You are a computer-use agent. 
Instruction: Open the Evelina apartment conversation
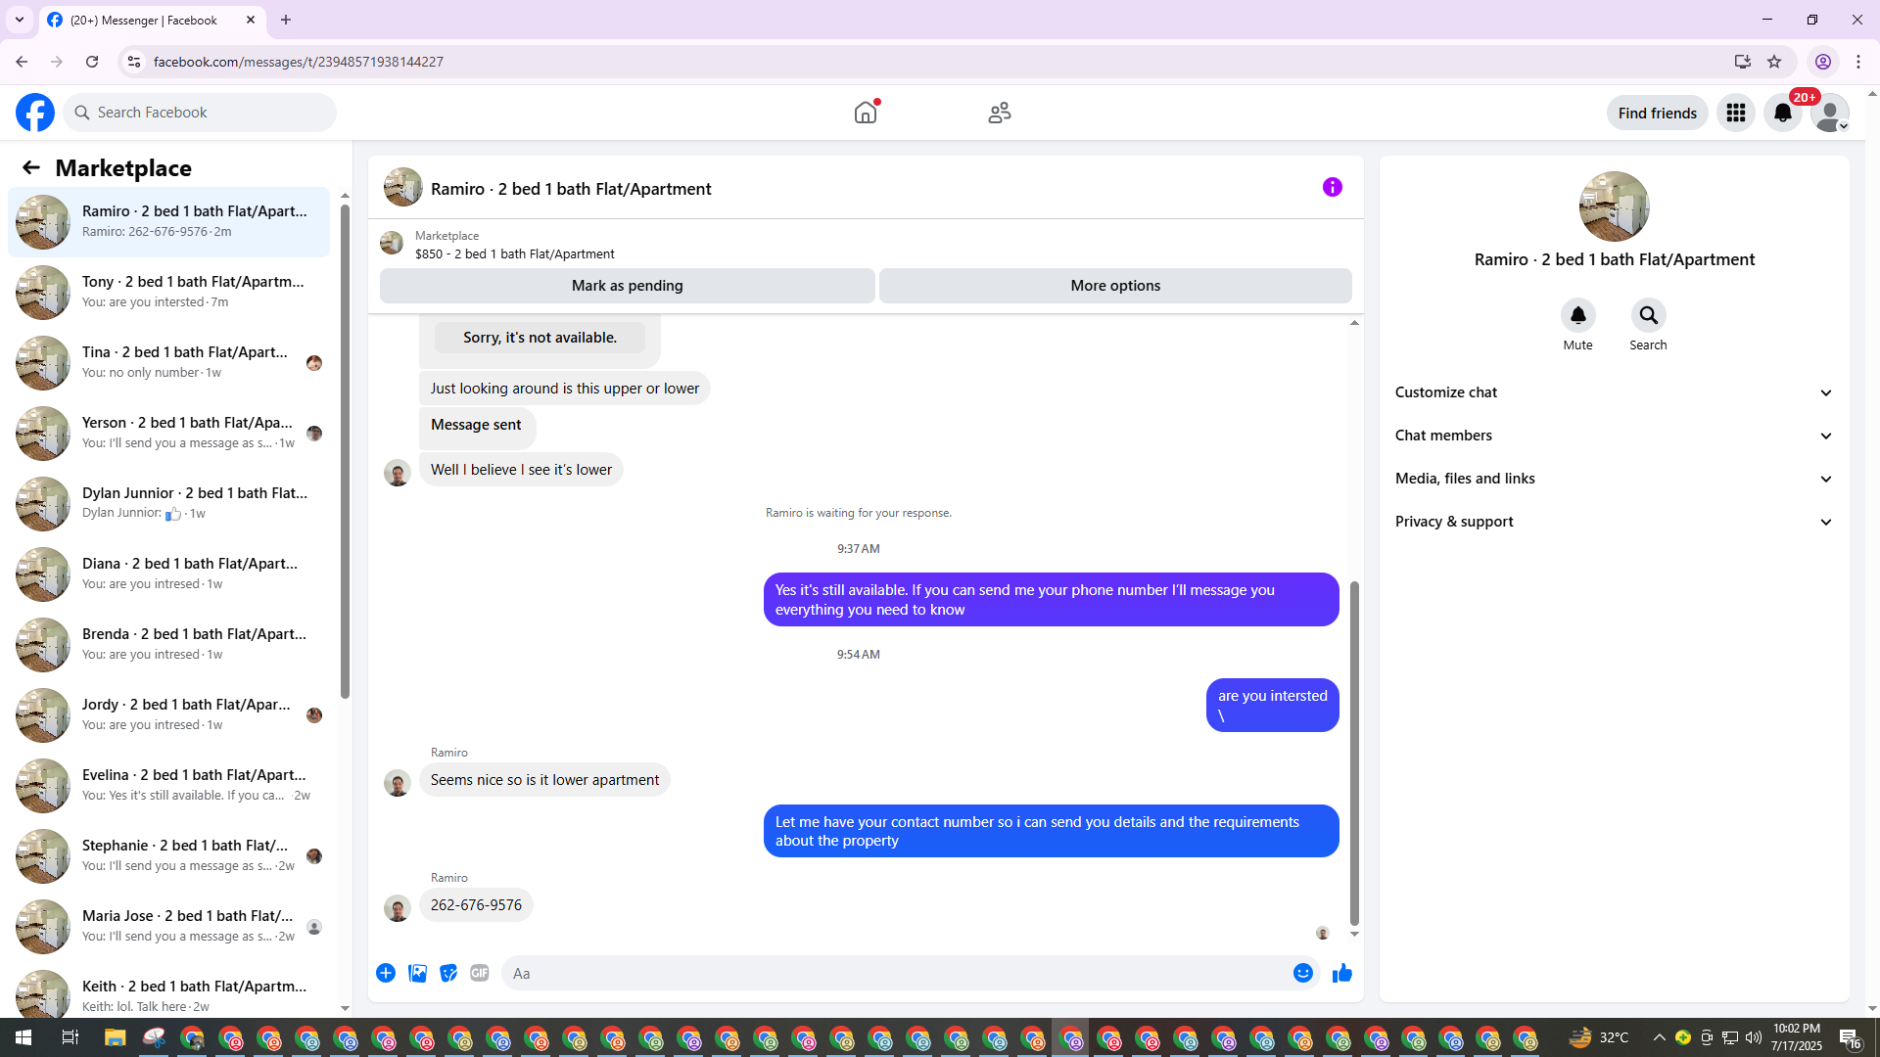click(x=168, y=785)
